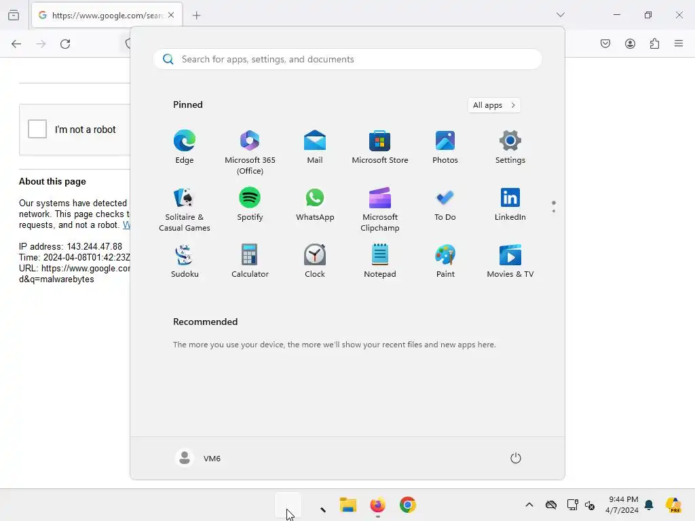Click the muted volume tray icon

pyautogui.click(x=590, y=505)
